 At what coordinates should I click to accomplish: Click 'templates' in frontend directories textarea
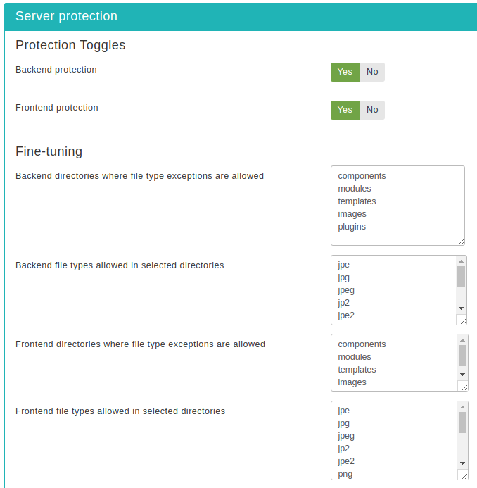pyautogui.click(x=357, y=370)
